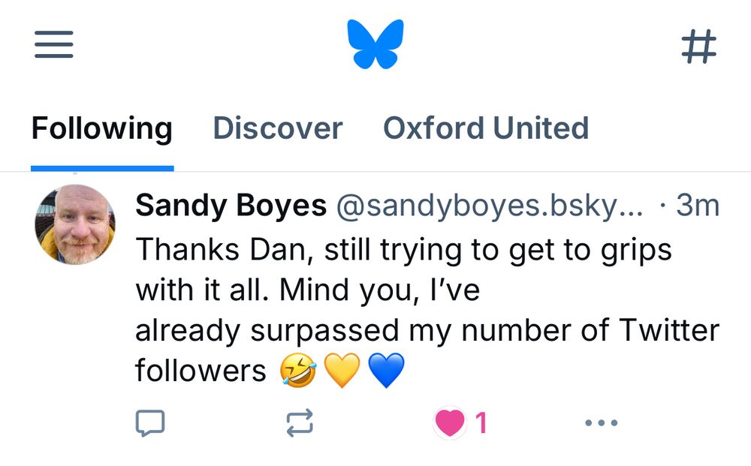This screenshot has width=751, height=466.
Task: Click Sandy Boyes' profile avatar
Action: (x=75, y=224)
